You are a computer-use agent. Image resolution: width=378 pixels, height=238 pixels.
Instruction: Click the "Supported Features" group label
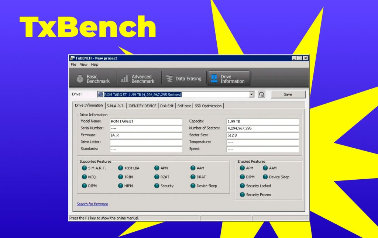pyautogui.click(x=96, y=161)
